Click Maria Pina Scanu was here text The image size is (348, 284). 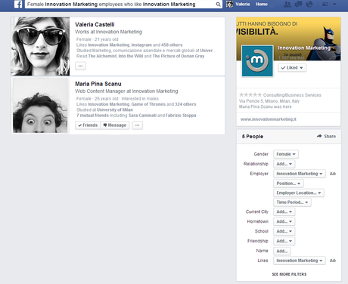point(266,106)
